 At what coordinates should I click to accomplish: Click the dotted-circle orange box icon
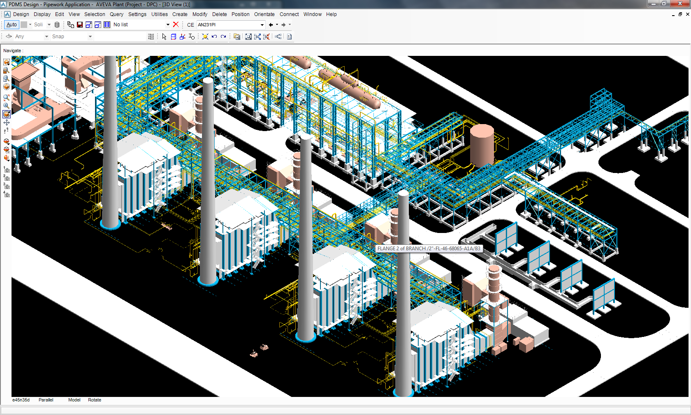coord(6,87)
